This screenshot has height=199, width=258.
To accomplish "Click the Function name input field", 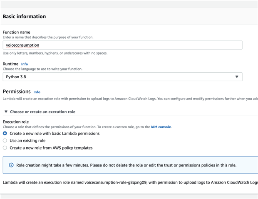I will tap(122, 45).
